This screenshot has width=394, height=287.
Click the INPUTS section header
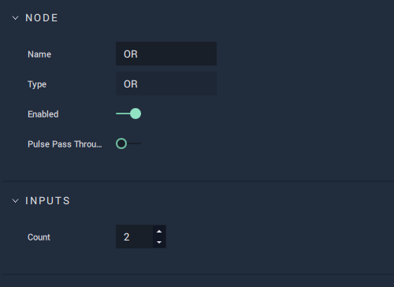(x=47, y=201)
